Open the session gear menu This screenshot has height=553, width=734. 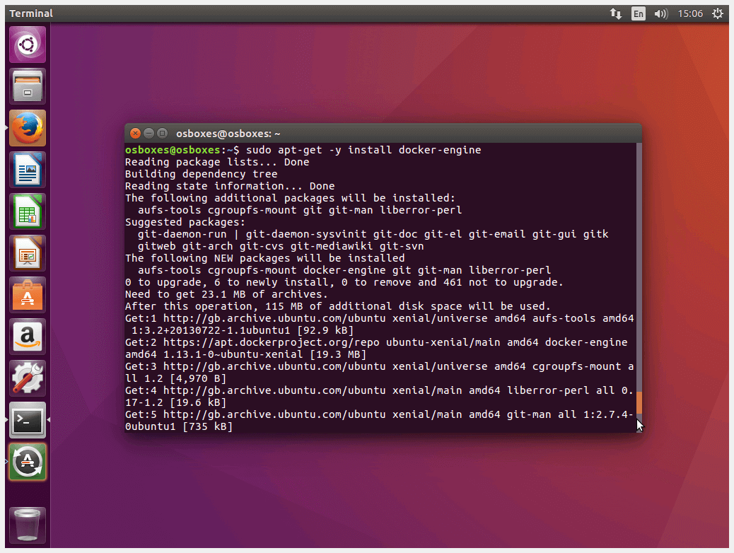click(718, 13)
